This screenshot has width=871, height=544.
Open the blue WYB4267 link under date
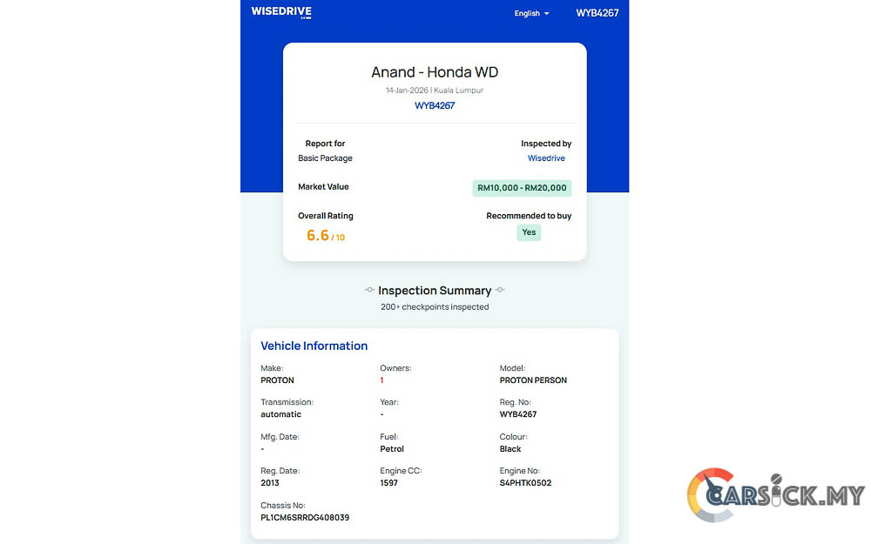click(434, 105)
